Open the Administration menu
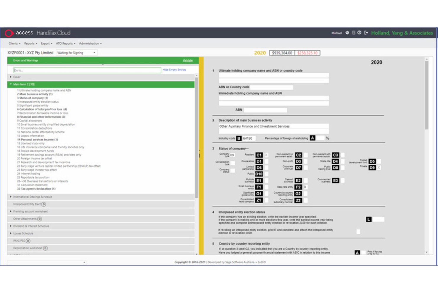The height and width of the screenshot is (292, 438). point(90,43)
